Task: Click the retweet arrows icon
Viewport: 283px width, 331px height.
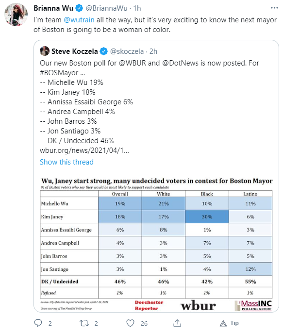Action: click(84, 323)
